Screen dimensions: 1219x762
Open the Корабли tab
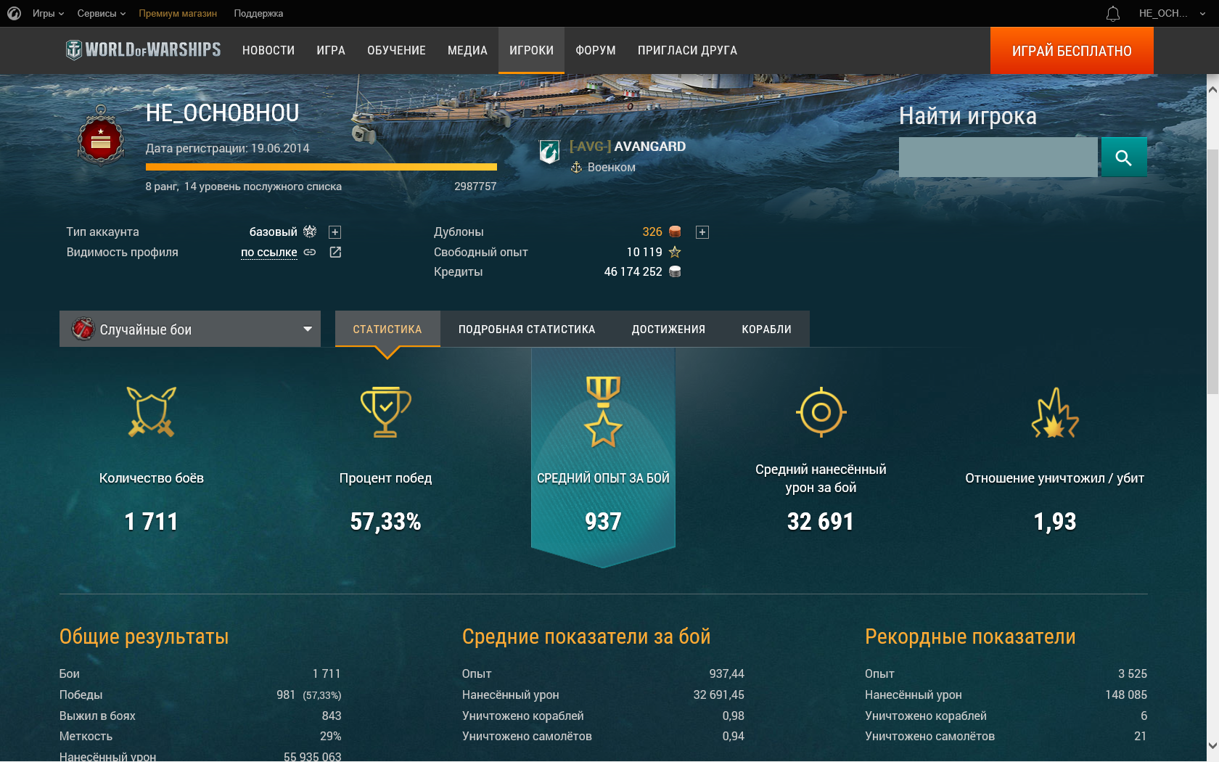pos(766,329)
